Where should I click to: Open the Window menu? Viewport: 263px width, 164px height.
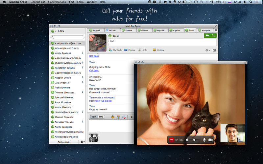coord(92,2)
